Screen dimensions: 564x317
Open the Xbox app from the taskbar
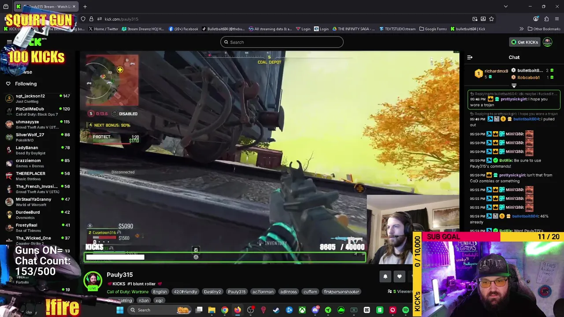(302, 310)
